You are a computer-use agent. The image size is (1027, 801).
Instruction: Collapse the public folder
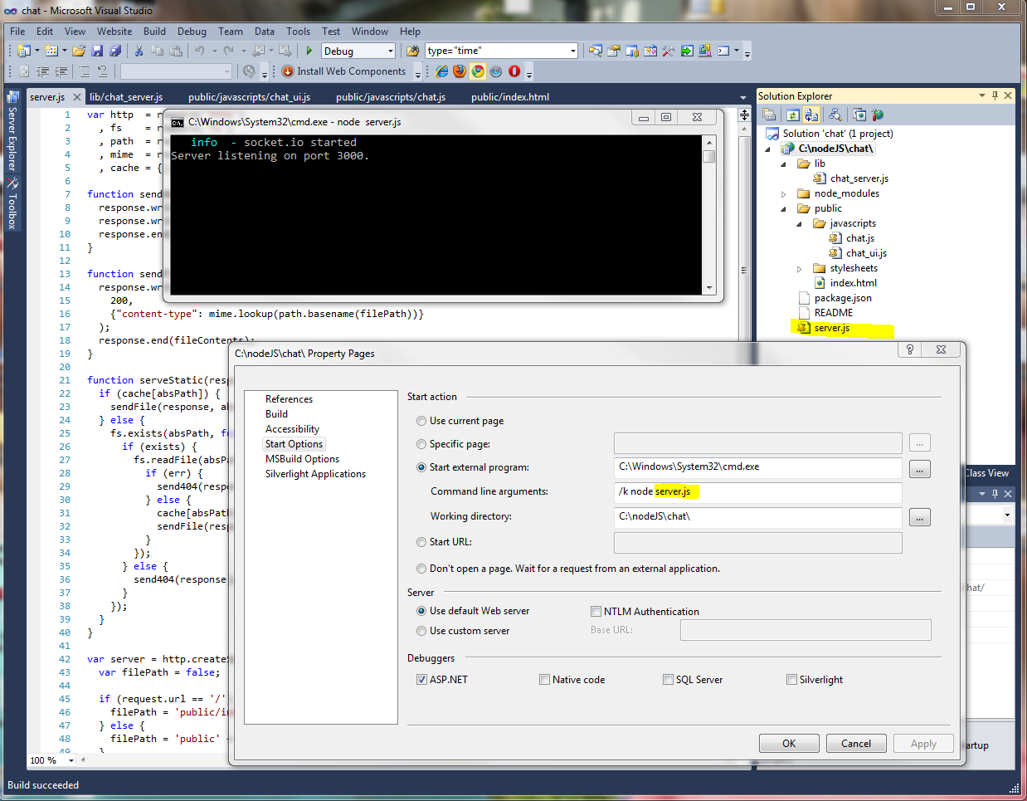coord(783,209)
